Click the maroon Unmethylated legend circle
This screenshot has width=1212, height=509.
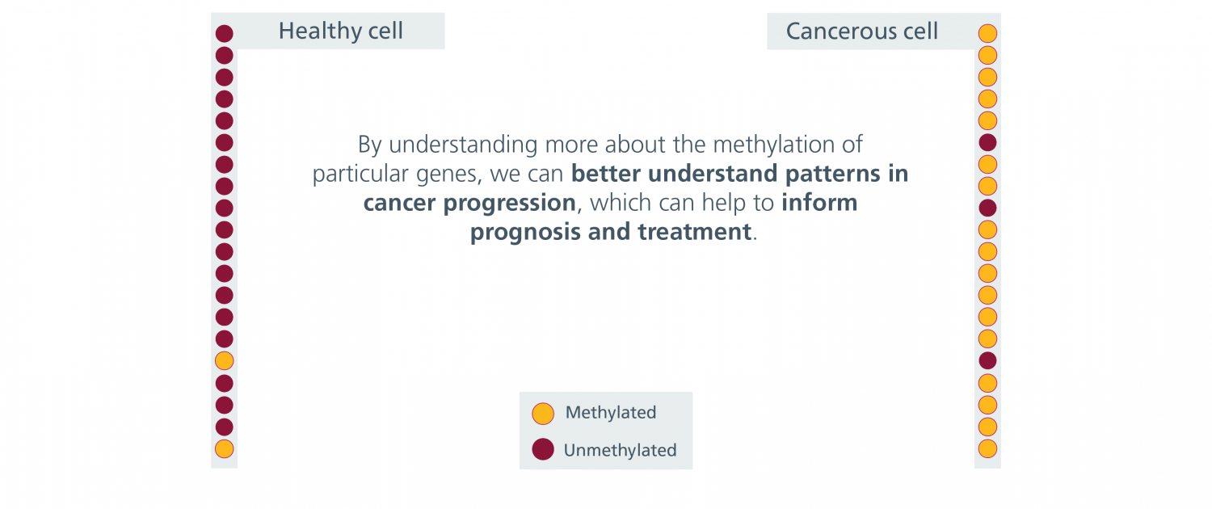543,449
